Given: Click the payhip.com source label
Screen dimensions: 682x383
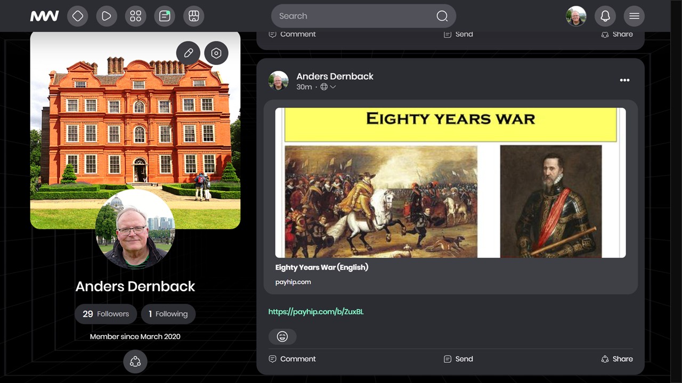Looking at the screenshot, I should click(293, 282).
